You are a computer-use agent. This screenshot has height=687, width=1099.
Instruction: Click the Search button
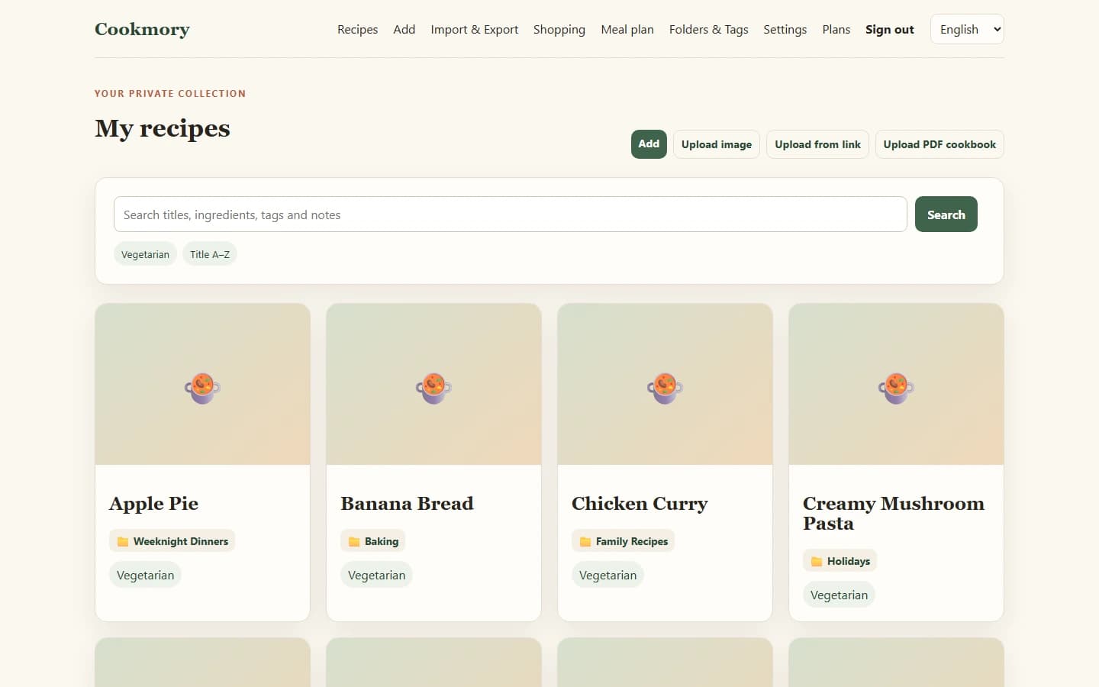946,214
